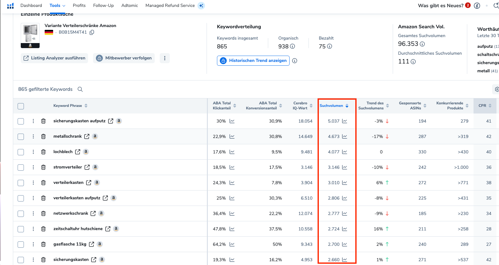
Task: Click the metall (41) word frequency entry
Action: click(x=487, y=71)
